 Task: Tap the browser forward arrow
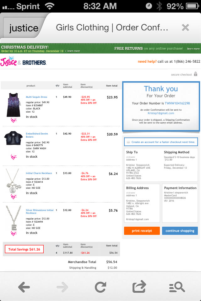[x=62, y=287]
